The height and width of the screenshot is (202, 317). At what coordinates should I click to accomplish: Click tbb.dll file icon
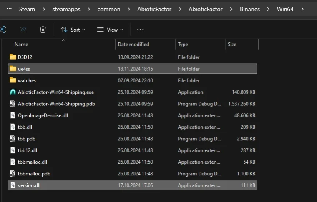click(13, 127)
